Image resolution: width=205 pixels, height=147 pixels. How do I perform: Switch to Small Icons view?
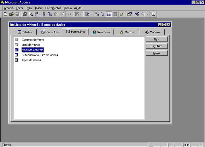[x=103, y=14]
